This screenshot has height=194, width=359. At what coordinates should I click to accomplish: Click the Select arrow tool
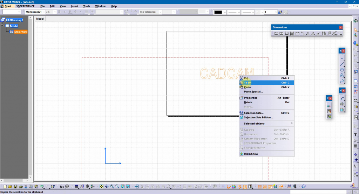[x=355, y=29]
